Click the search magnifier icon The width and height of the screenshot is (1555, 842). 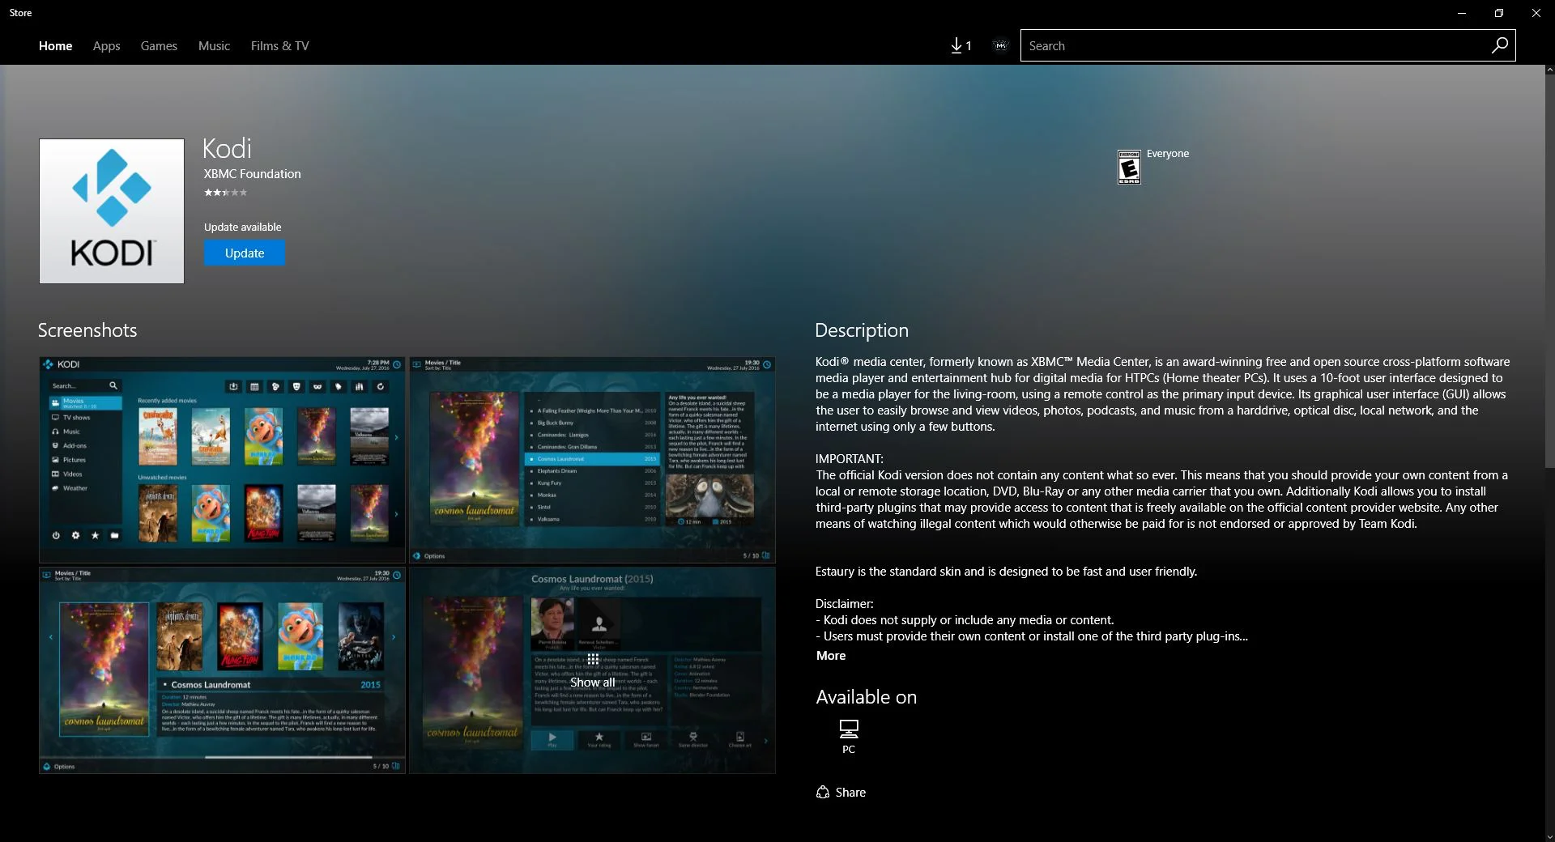pyautogui.click(x=1499, y=45)
